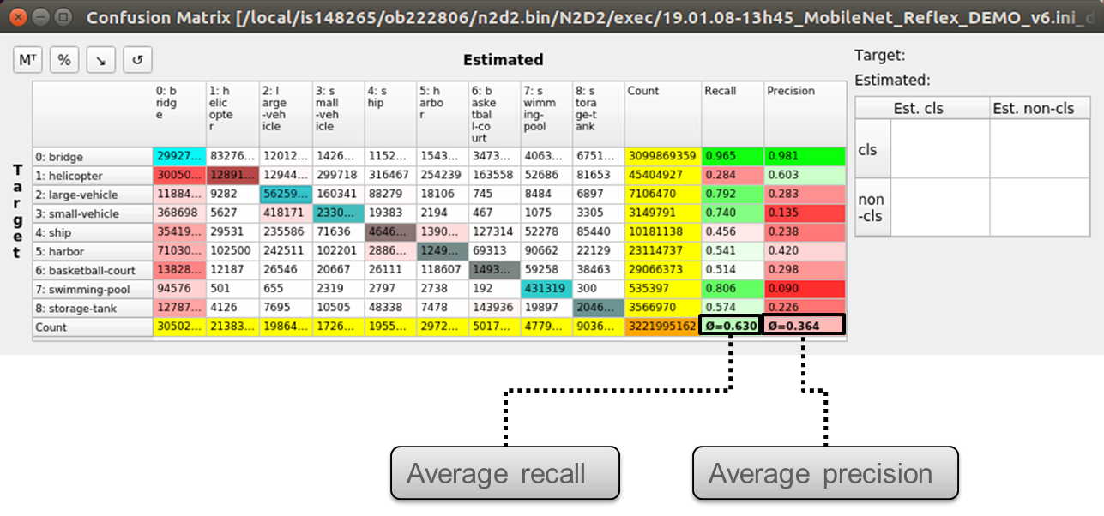Image resolution: width=1104 pixels, height=516 pixels.
Task: Select the '0: bridge' target row header
Action: [93, 157]
